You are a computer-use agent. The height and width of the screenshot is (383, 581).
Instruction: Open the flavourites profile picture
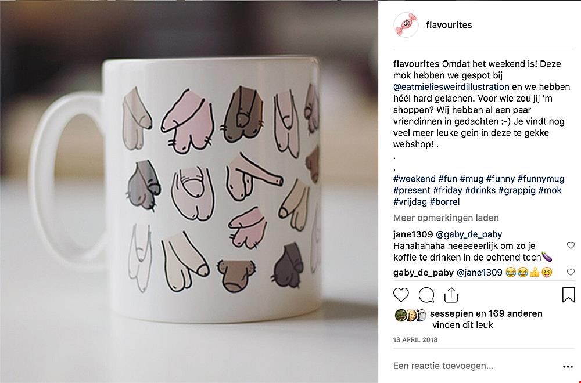pyautogui.click(x=406, y=25)
